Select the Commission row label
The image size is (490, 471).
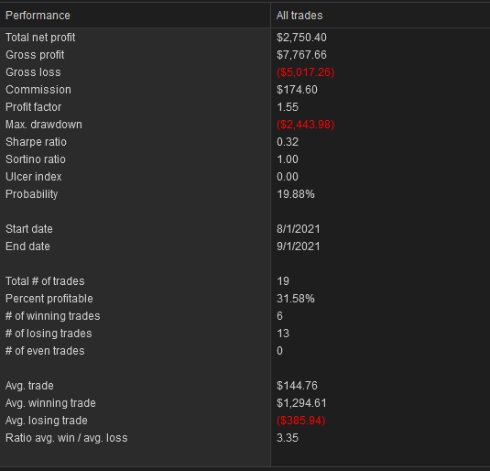click(x=38, y=90)
